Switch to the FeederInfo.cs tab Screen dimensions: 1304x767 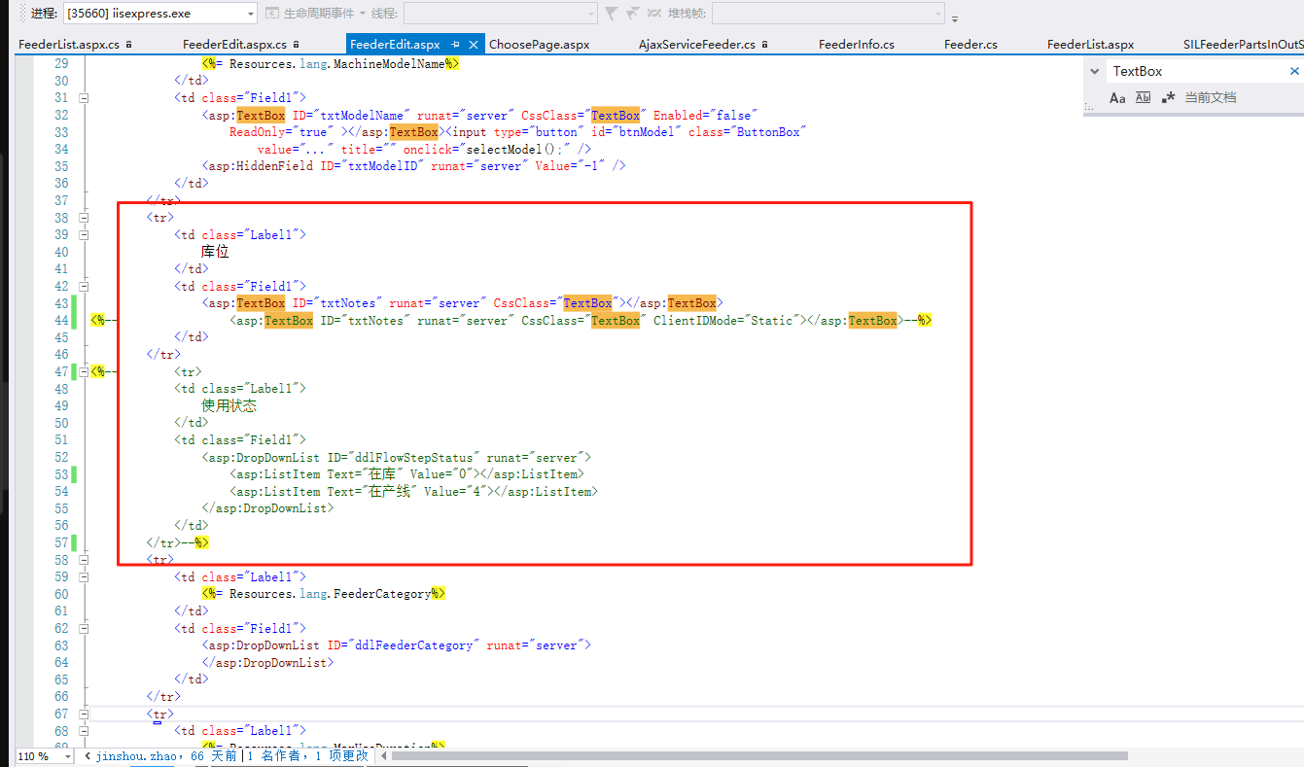857,45
